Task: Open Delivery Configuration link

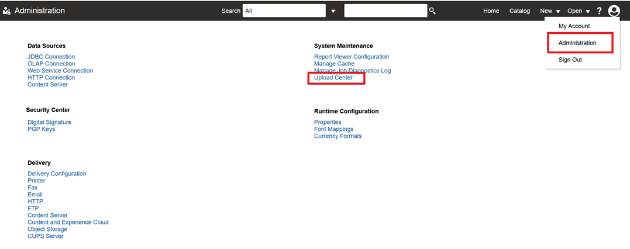Action: [x=57, y=174]
